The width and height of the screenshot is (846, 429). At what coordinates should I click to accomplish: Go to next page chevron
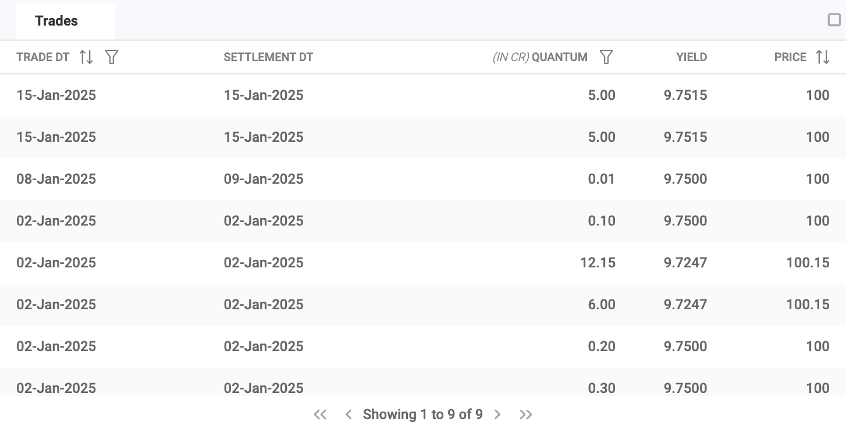pos(497,414)
